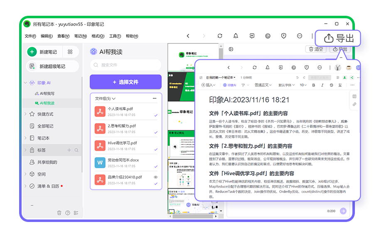The image size is (374, 239).
Task: Open the trash icon at sidebar bottom
Action: pos(59,212)
